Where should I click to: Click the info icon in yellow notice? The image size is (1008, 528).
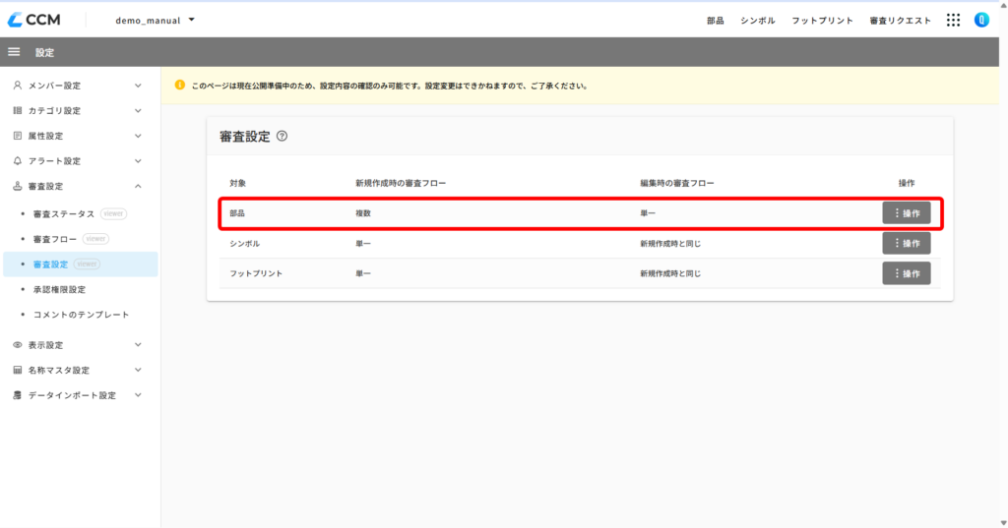coord(180,85)
